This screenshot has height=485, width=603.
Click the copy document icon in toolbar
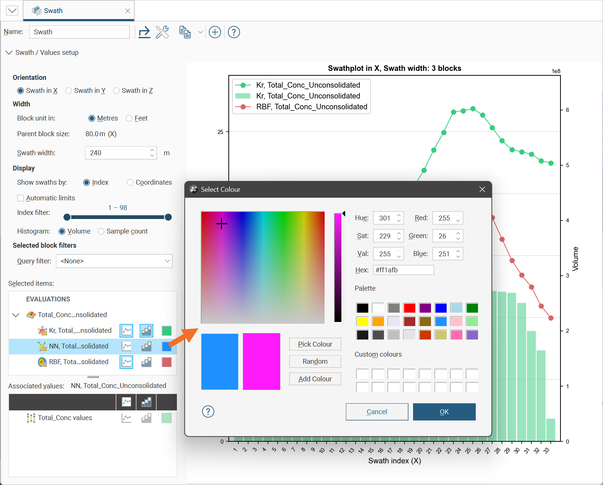coord(185,32)
